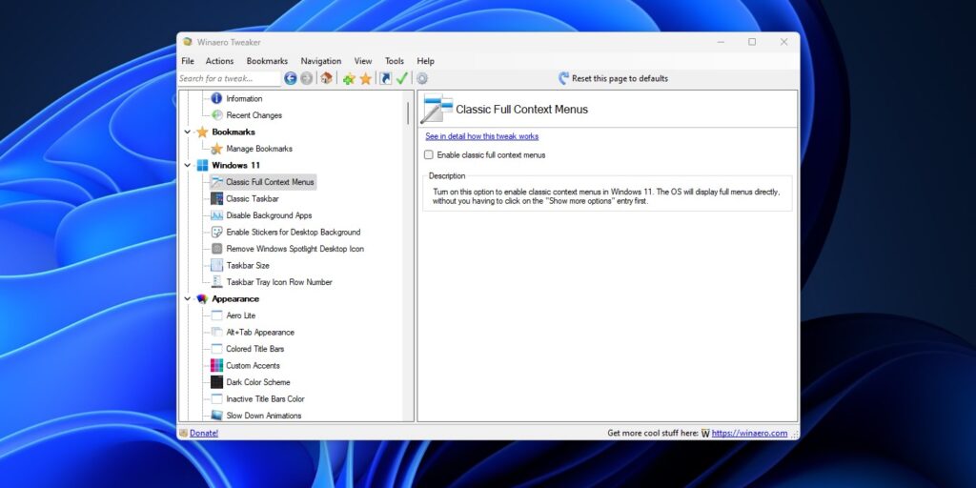Click the Slow Down Animations icon

[x=216, y=416]
